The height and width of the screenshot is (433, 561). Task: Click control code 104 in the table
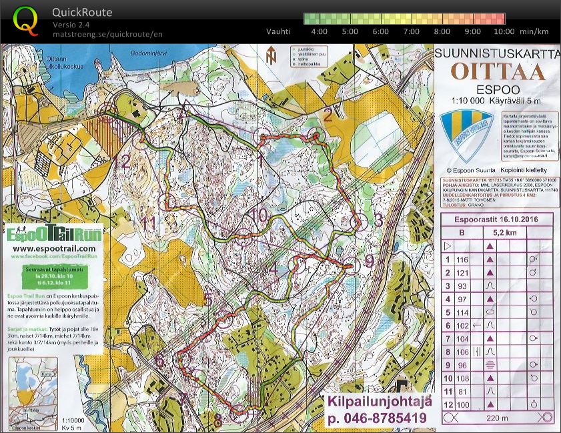[462, 339]
